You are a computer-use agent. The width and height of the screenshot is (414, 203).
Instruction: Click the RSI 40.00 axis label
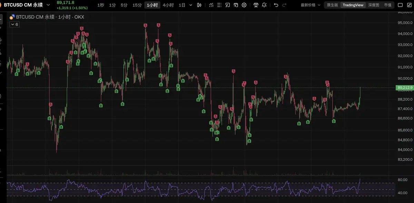coord(403,193)
